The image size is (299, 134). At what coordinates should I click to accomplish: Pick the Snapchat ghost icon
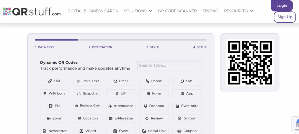pyautogui.click(x=79, y=94)
